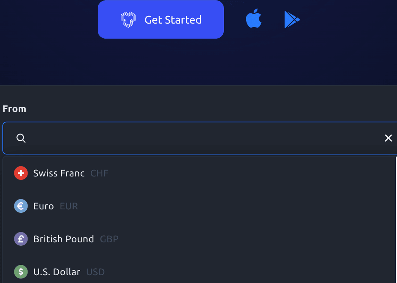Choose U.S. Dollar USD from the dropdown
397x283 pixels.
click(57, 272)
